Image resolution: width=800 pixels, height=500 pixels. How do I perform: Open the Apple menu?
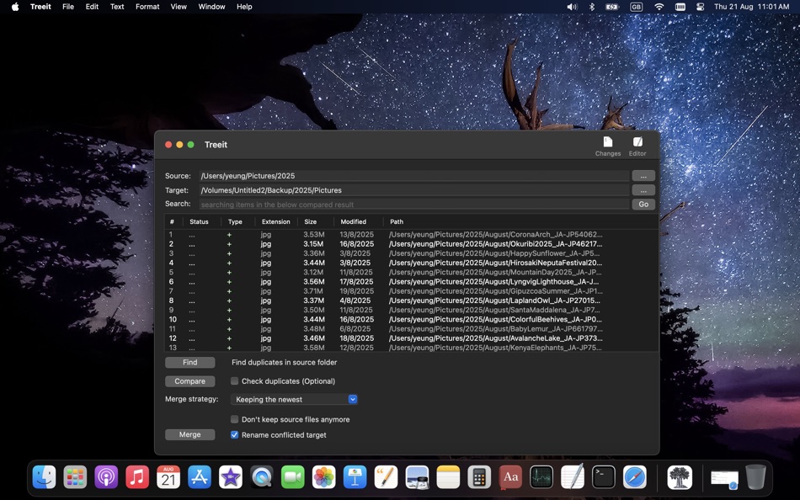tap(15, 7)
